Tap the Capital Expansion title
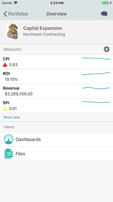The width and height of the screenshot is (113, 202). click(43, 28)
